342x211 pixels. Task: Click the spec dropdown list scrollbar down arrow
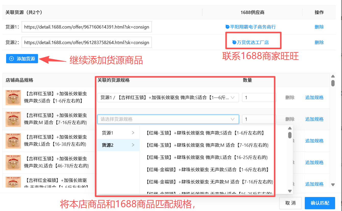[290, 191]
